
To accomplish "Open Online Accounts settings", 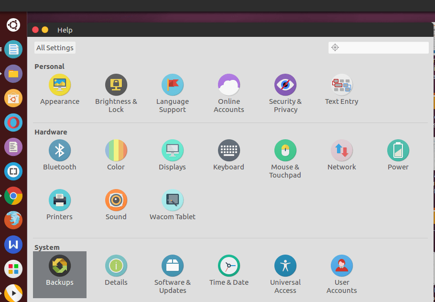I will click(x=229, y=93).
